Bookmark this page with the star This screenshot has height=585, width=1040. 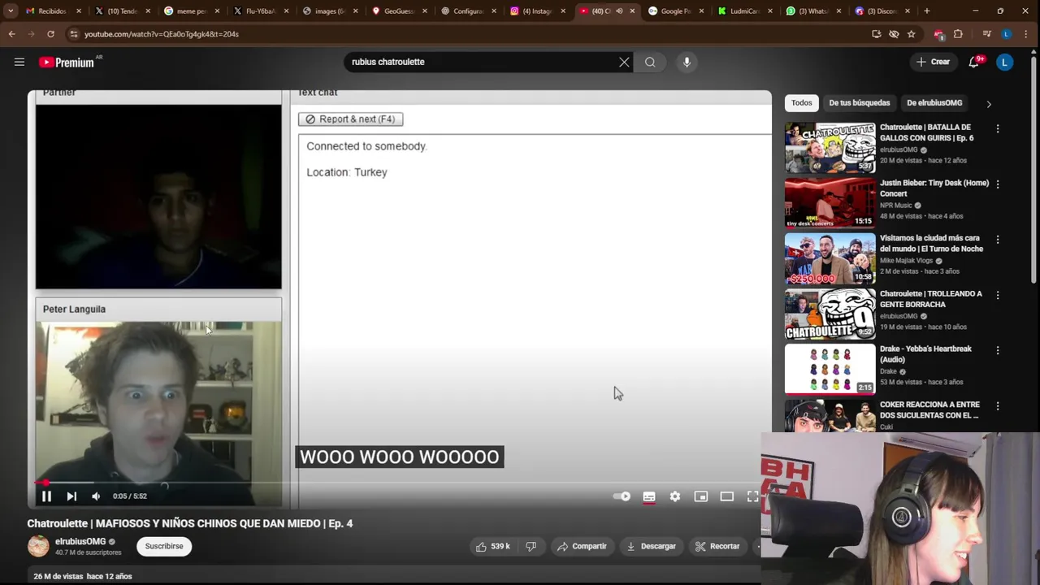coord(912,34)
